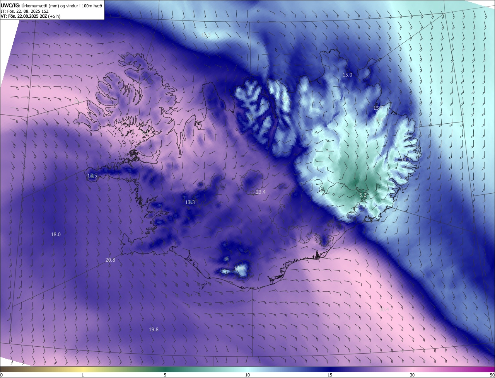
Task: Click the 30 label on the color scale
Action: pos(412,375)
